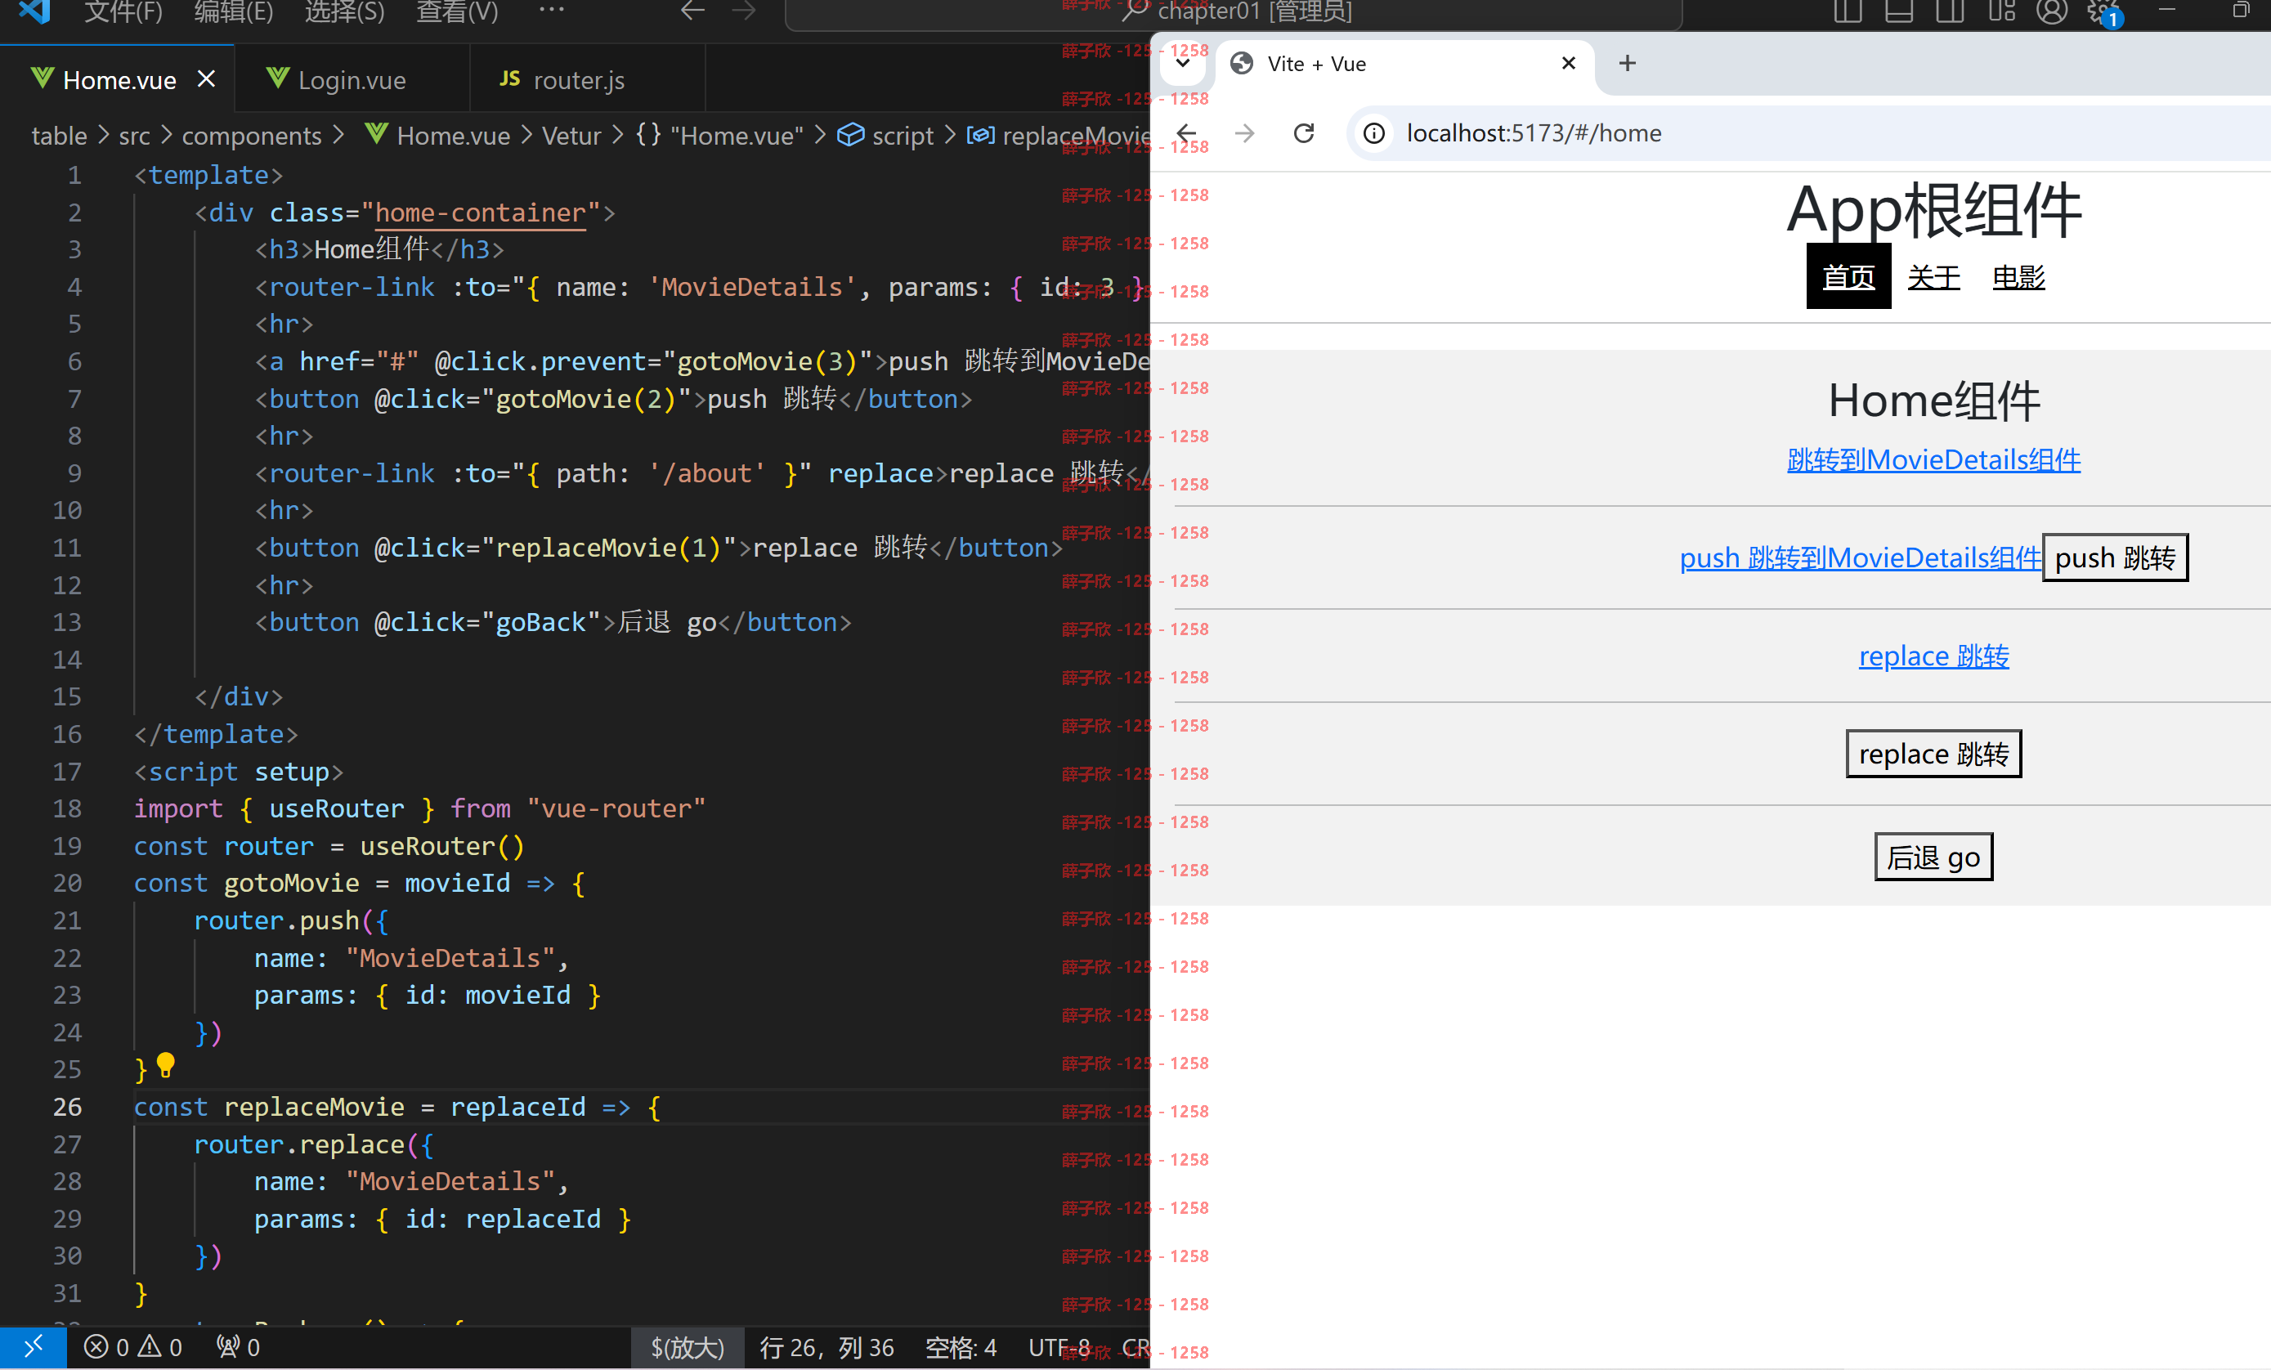This screenshot has height=1370, width=2271.
Task: Click the router.push code on line 21
Action: tap(290, 920)
